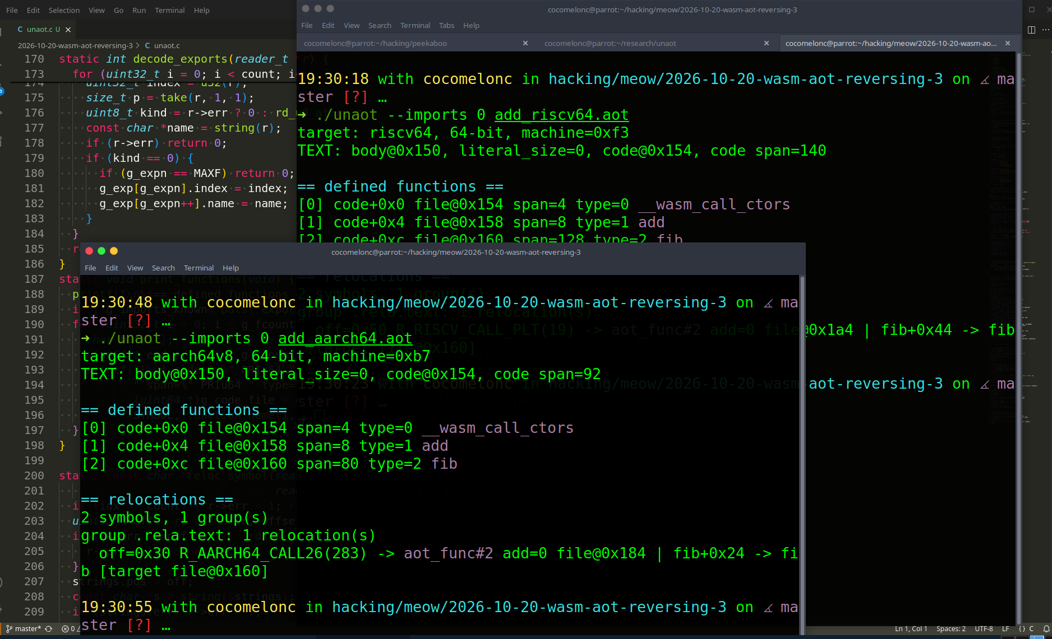The width and height of the screenshot is (1052, 639).
Task: Change indentation via Spaces: 2
Action: tap(951, 629)
